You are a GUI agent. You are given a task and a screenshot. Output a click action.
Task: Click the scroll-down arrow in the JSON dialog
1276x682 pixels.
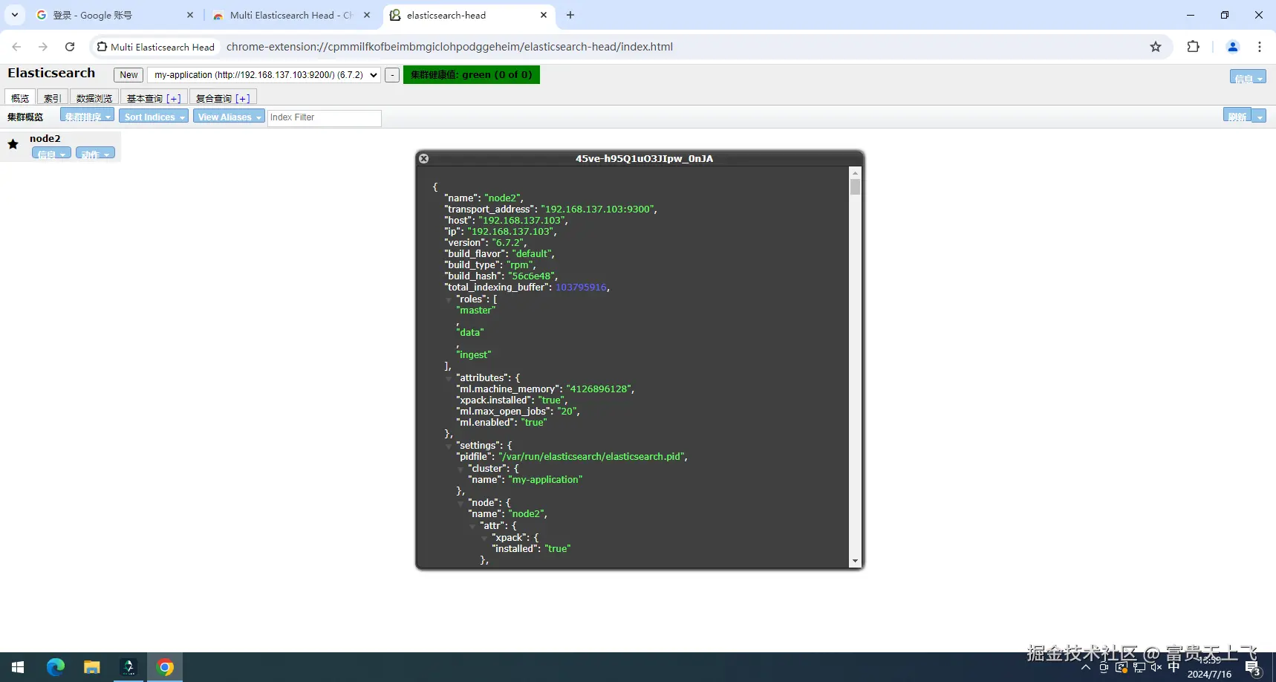(x=855, y=562)
